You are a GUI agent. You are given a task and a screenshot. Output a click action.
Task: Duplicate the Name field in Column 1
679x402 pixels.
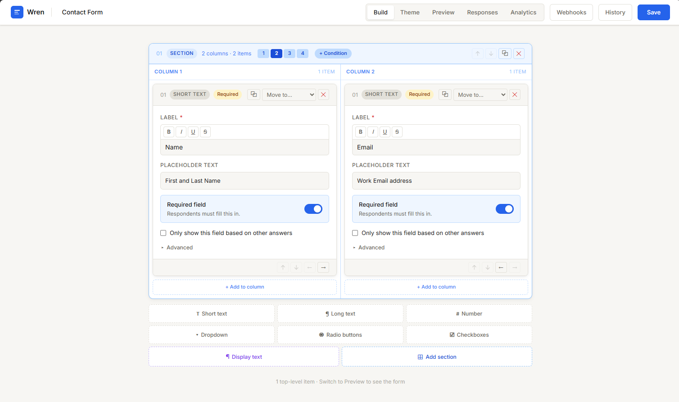pos(254,95)
